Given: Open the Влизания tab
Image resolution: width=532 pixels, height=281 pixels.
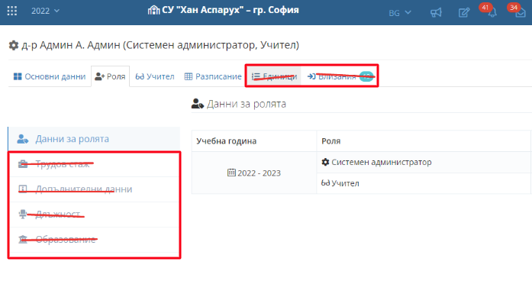Looking at the screenshot, I should click(x=340, y=76).
